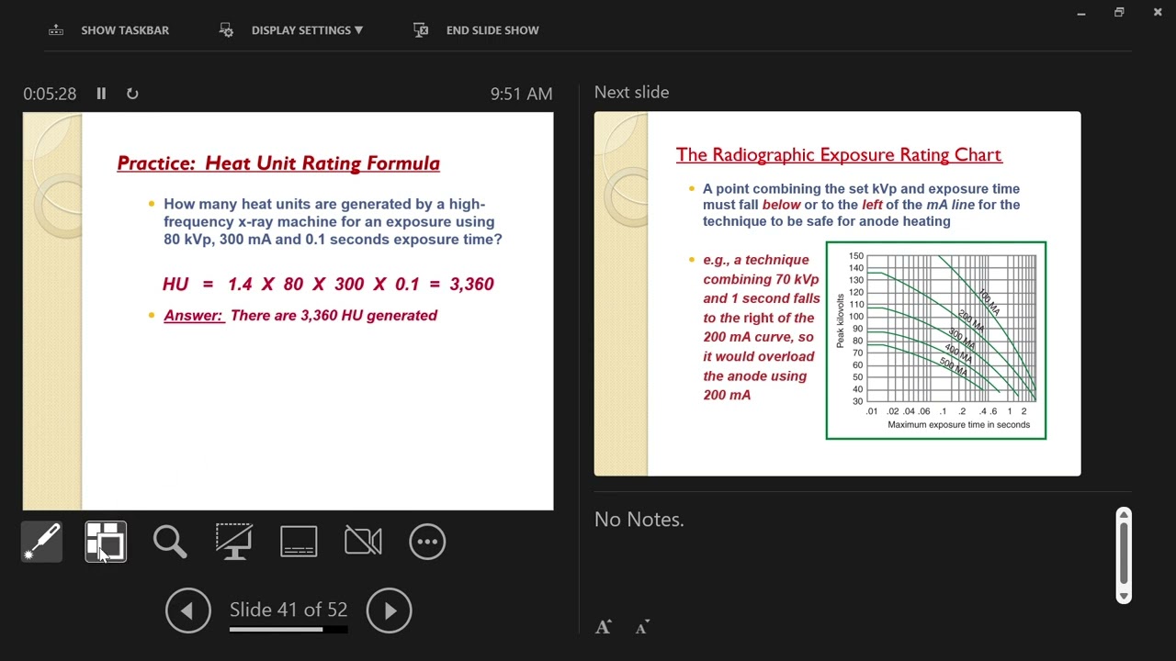
Task: Click the next slide preview thumbnail
Action: [x=837, y=294]
